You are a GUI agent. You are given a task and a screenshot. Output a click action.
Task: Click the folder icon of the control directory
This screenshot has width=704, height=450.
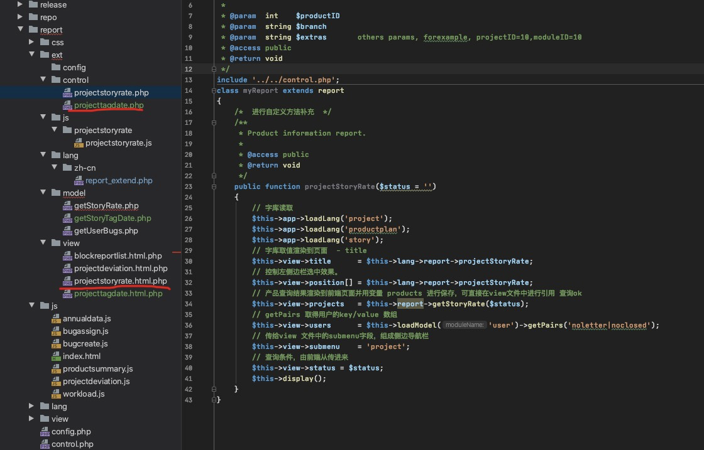click(x=57, y=80)
